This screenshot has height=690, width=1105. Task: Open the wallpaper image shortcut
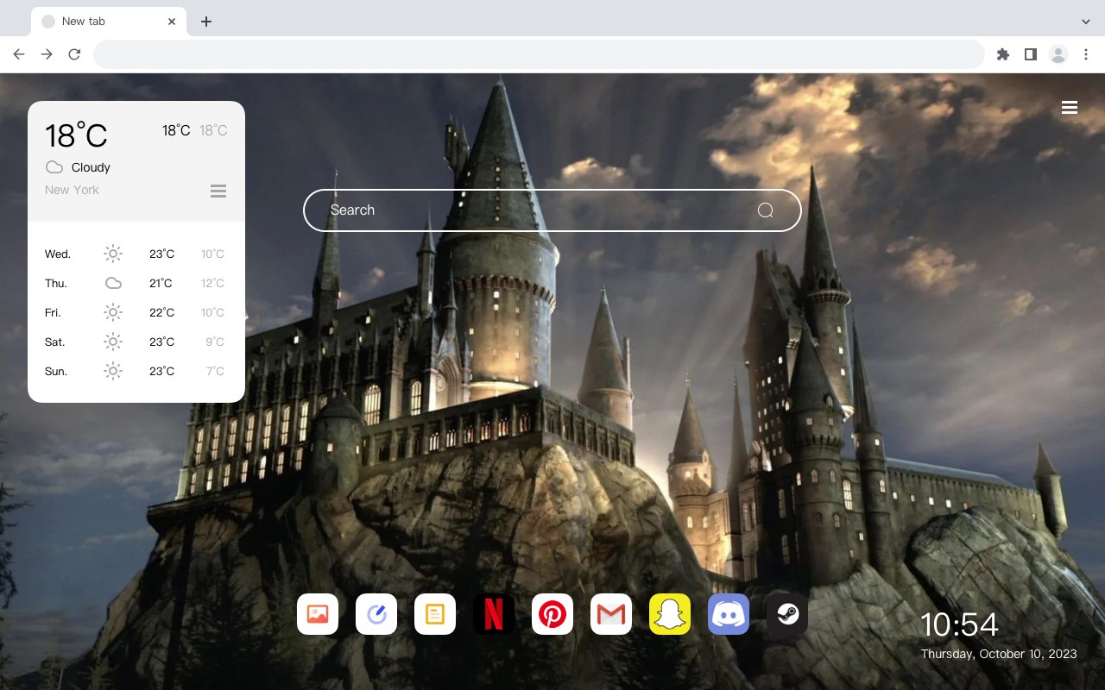coord(318,614)
